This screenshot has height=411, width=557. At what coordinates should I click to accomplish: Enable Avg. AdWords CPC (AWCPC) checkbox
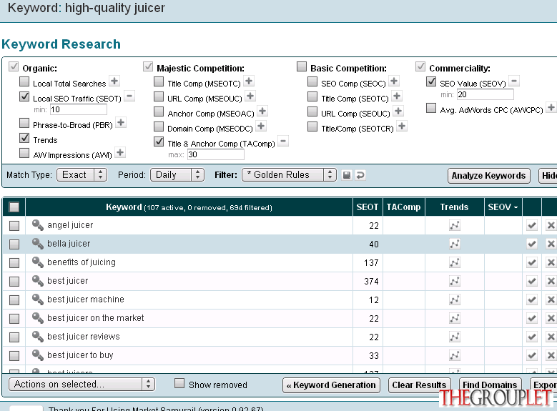pyautogui.click(x=431, y=108)
